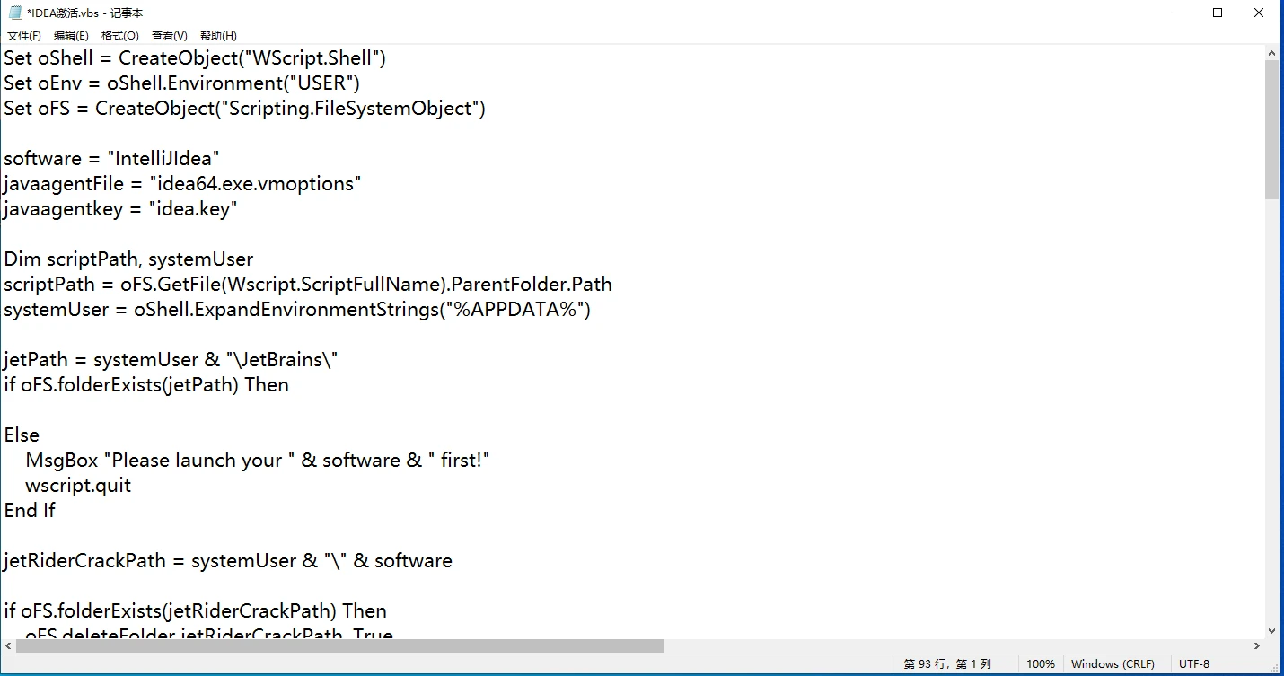Screen dimensions: 1284x676
Task: Open the 帮助(H) menu
Action: coord(218,36)
